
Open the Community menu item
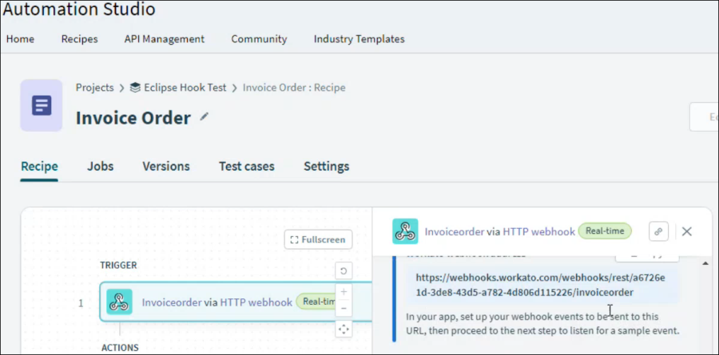[x=259, y=39]
